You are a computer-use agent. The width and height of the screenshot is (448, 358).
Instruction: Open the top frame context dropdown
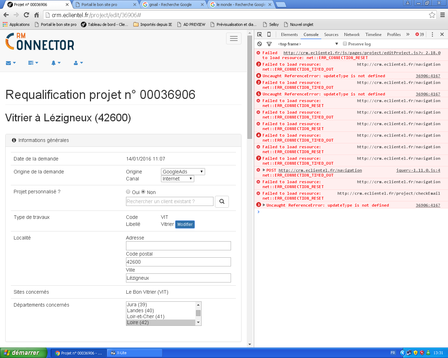pos(308,44)
